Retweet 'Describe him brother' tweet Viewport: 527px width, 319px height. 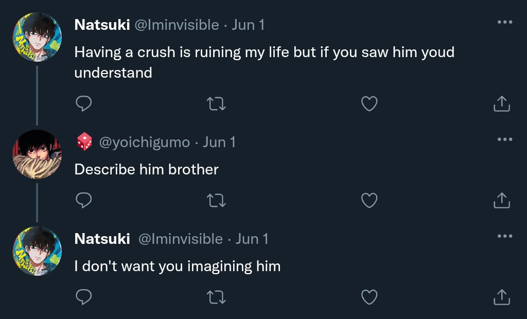(x=216, y=200)
